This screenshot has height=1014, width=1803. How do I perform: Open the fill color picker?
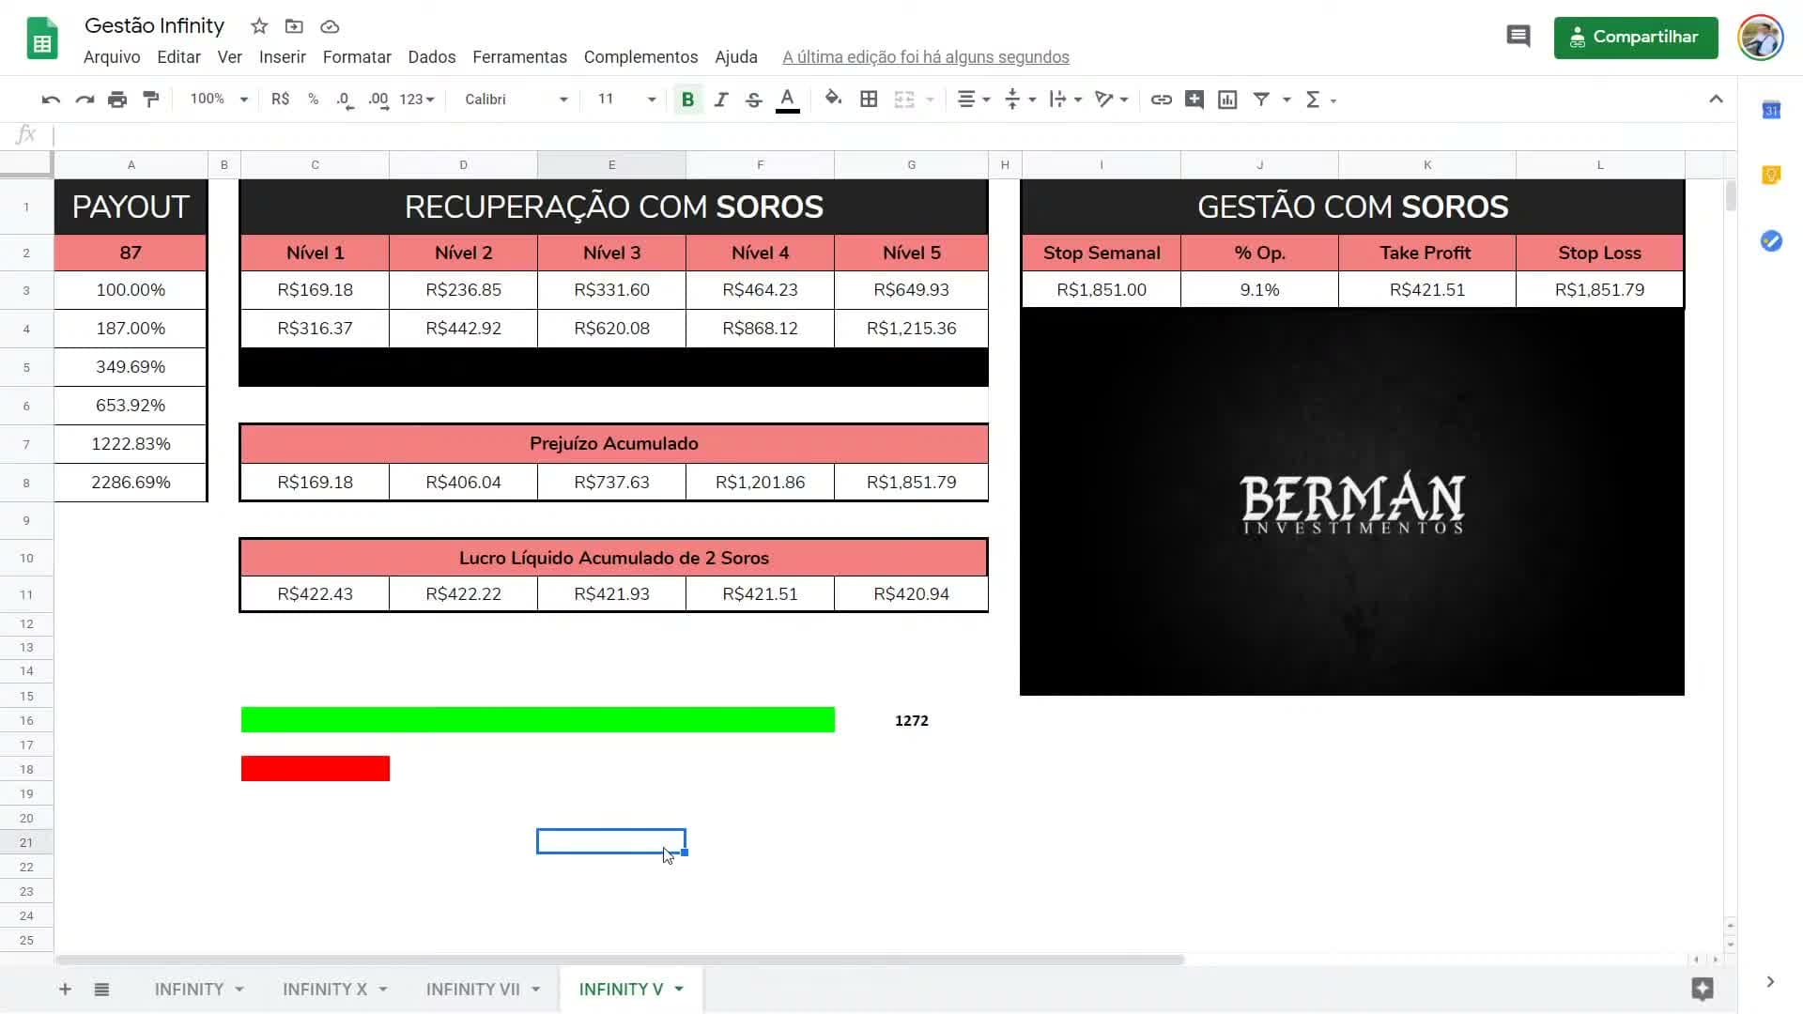click(x=833, y=100)
